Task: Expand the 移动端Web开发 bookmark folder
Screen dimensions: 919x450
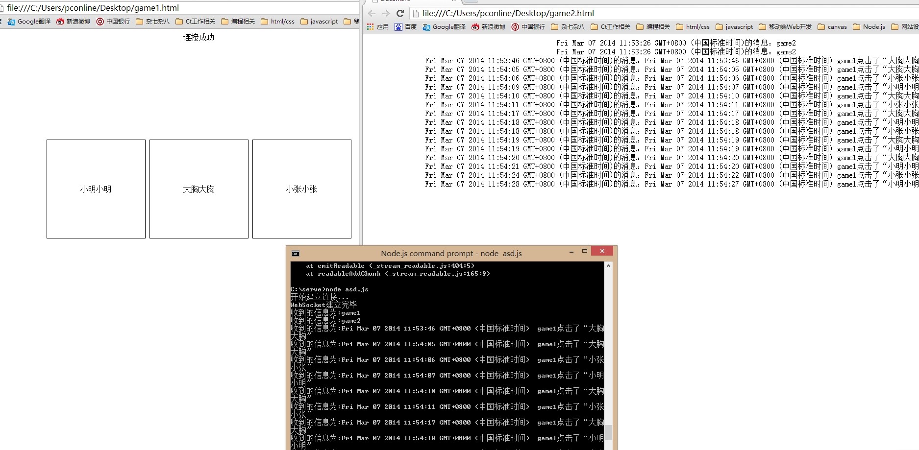Action: (785, 27)
